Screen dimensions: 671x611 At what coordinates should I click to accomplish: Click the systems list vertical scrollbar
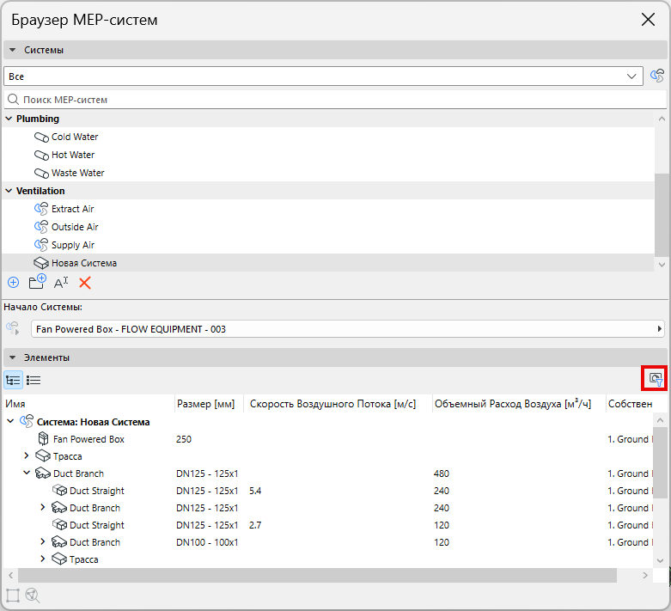(662, 216)
